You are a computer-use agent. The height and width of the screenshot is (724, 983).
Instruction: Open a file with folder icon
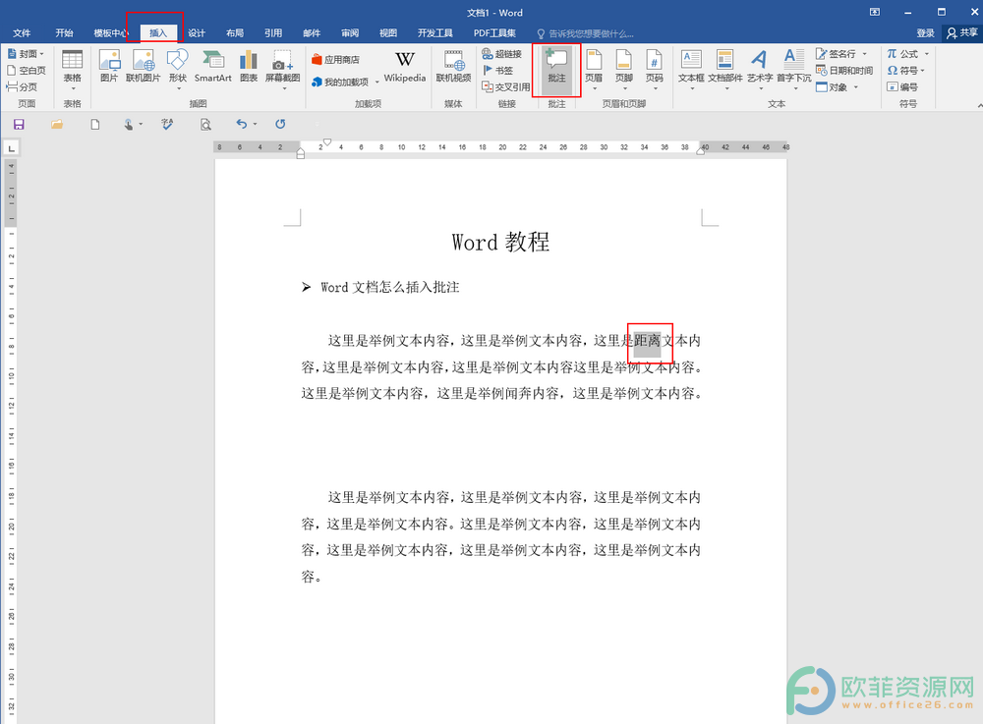coord(57,124)
